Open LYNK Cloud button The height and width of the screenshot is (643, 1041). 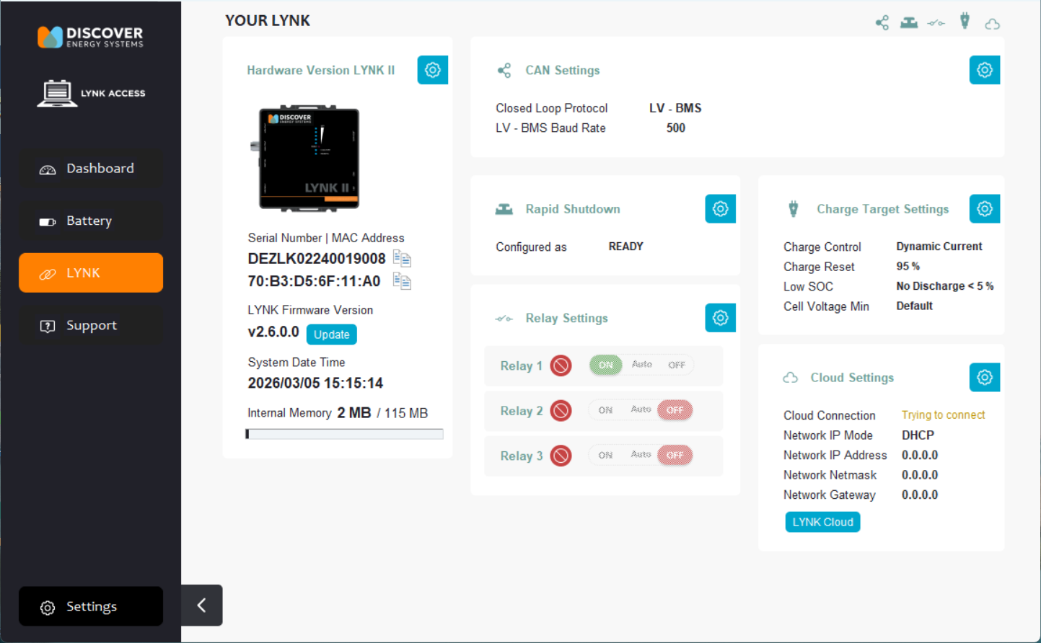[x=822, y=522]
